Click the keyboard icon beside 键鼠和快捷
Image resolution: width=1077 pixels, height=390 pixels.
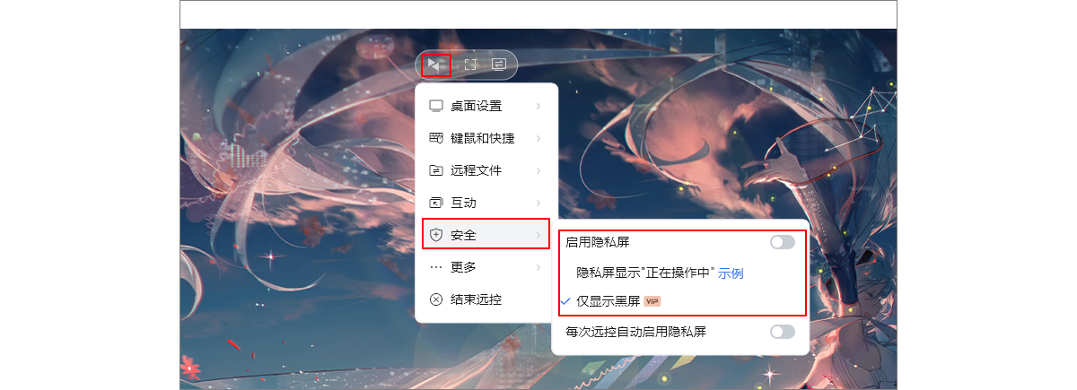pyautogui.click(x=436, y=138)
